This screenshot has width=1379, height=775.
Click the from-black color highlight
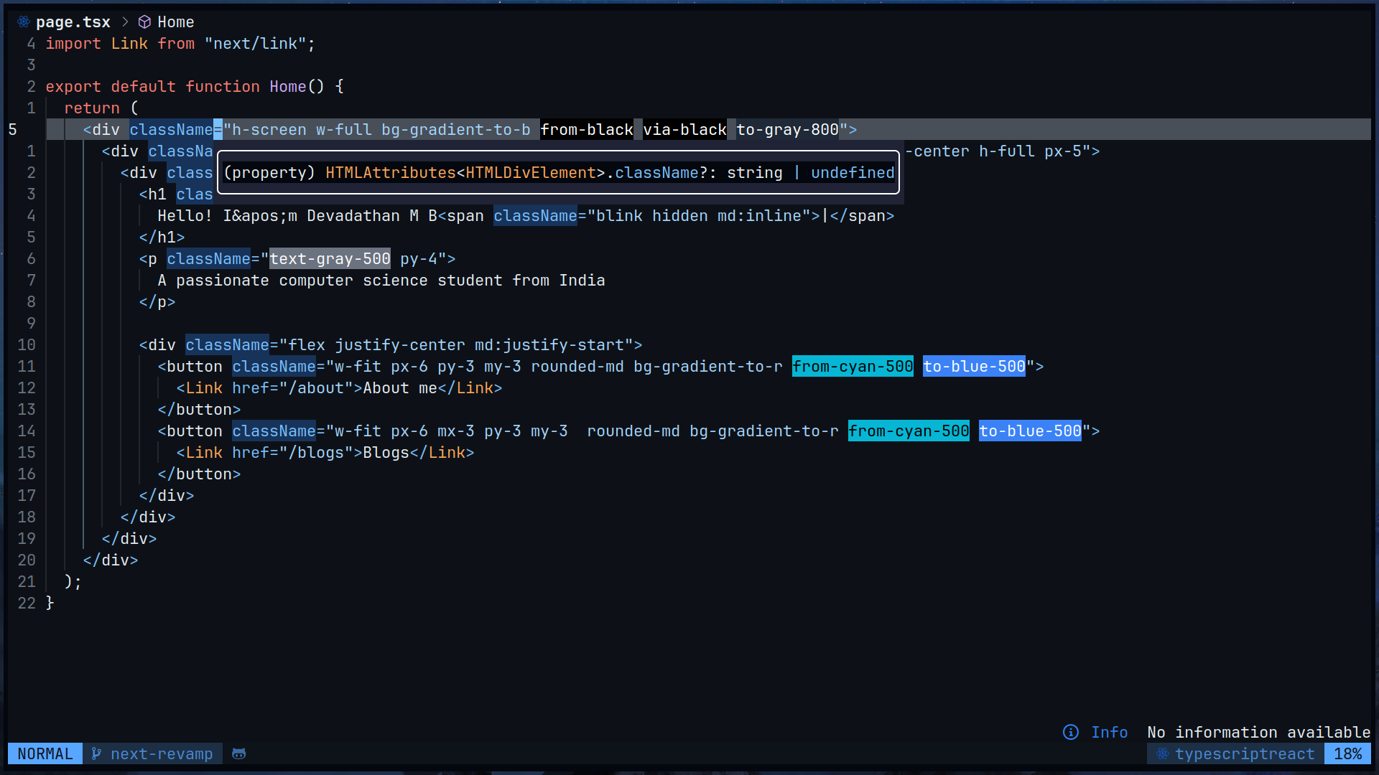point(586,129)
